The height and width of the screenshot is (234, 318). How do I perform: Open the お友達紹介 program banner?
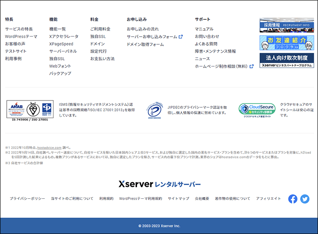point(287,43)
